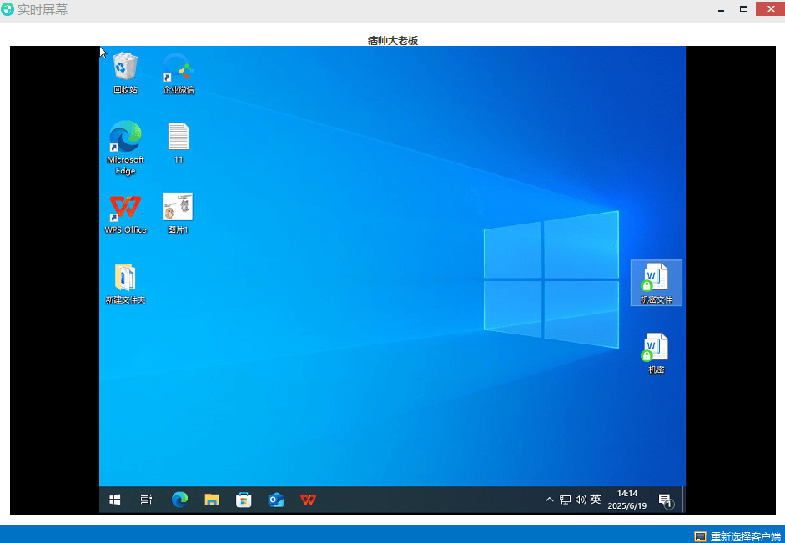Open WPS Office from the taskbar
This screenshot has height=543, width=785.
[x=309, y=500]
